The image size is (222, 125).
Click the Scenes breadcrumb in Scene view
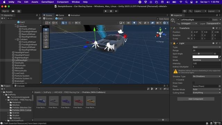(x=48, y=18)
